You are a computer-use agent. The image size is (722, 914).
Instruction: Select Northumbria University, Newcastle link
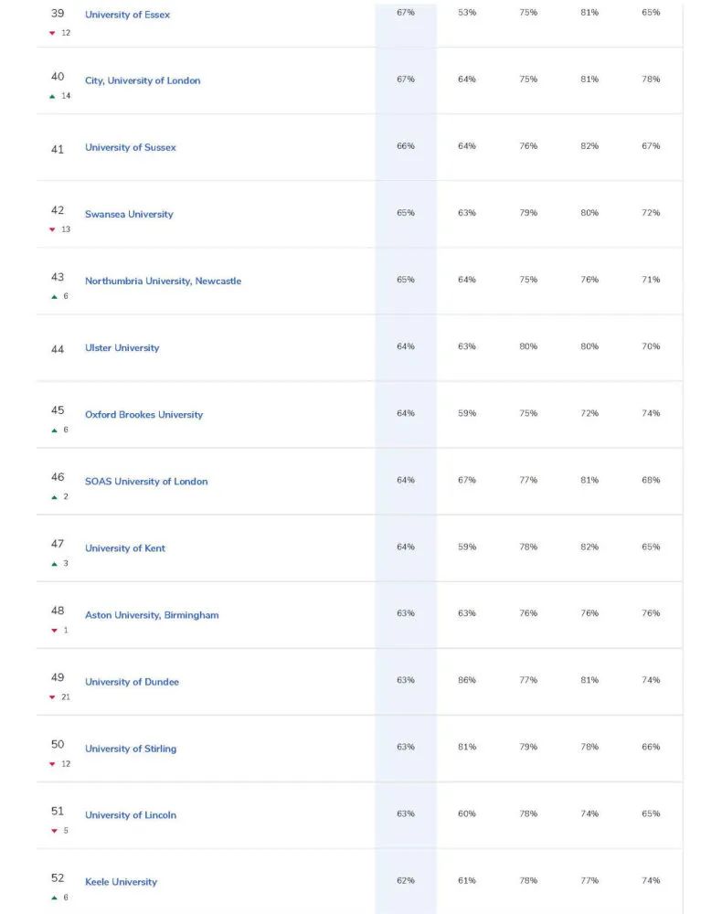(164, 281)
